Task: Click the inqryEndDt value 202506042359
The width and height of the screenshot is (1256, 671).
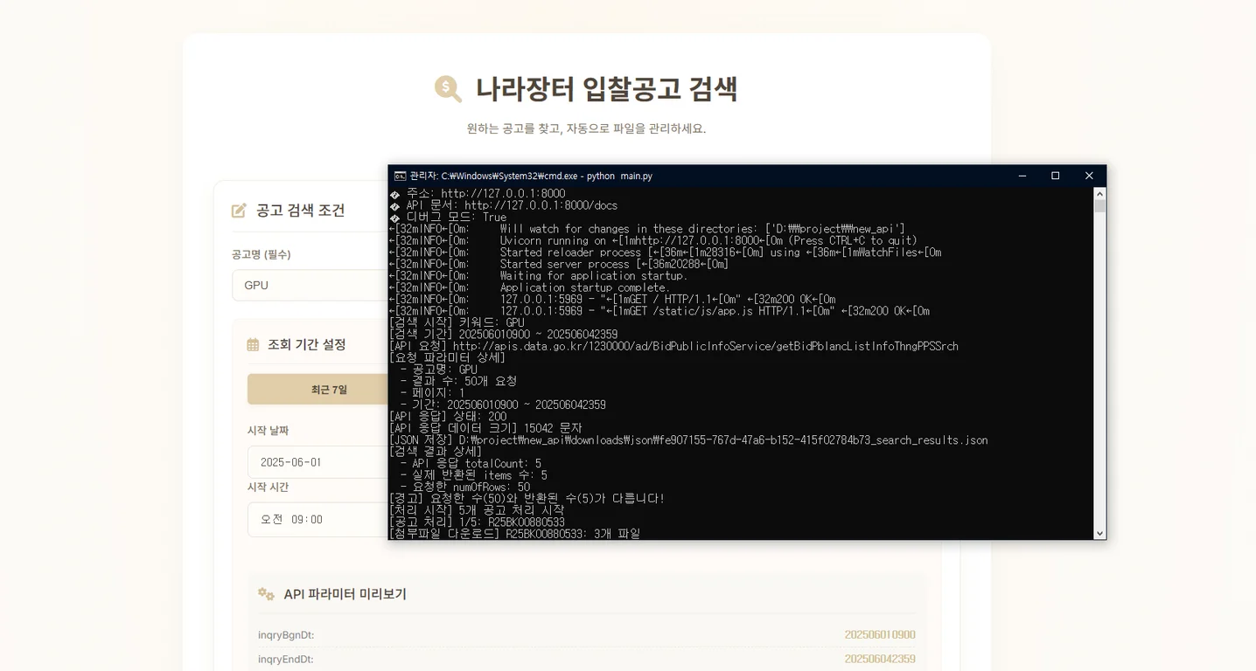Action: [x=880, y=659]
